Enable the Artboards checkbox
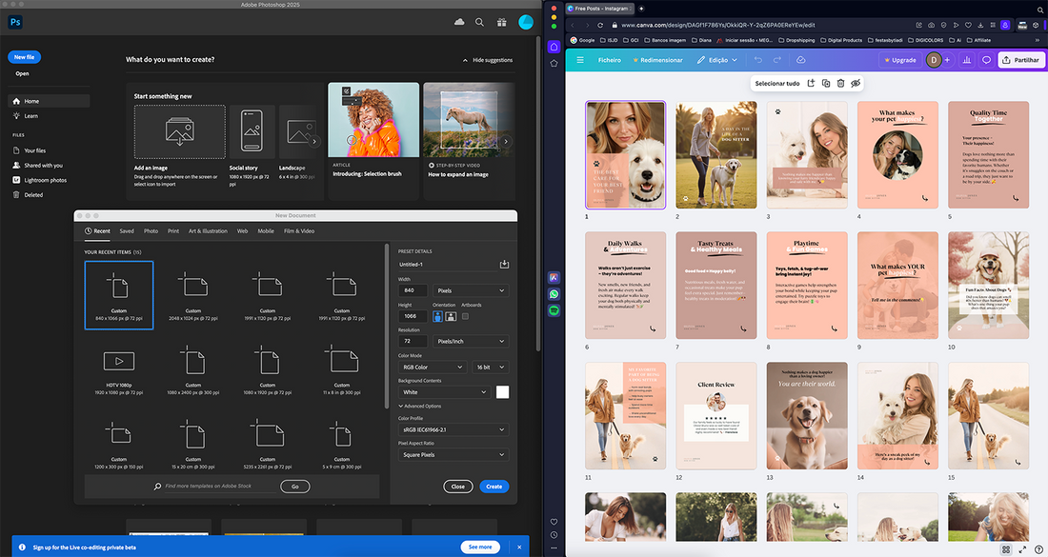Image resolution: width=1048 pixels, height=557 pixels. click(465, 316)
